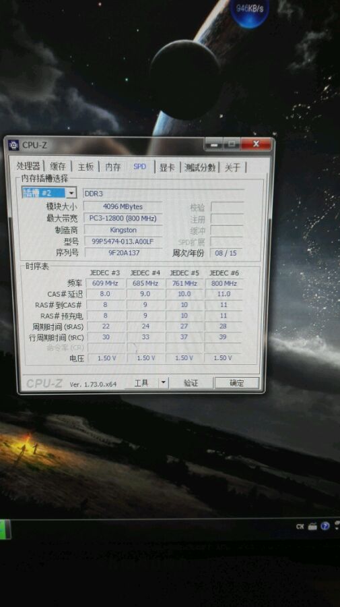This screenshot has width=340, height=607.
Task: Expand the 插槽 #2 slot dropdown
Action: point(71,193)
